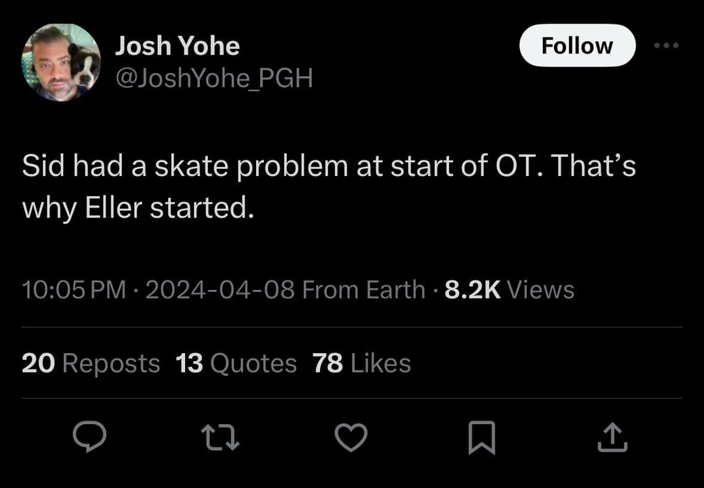The height and width of the screenshot is (488, 704).
Task: Click the 'From Earth' label
Action: [364, 289]
